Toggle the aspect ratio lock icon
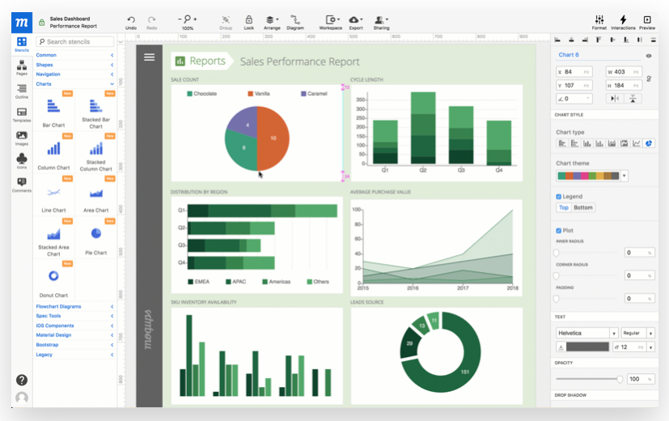The width and height of the screenshot is (669, 421). click(x=649, y=79)
